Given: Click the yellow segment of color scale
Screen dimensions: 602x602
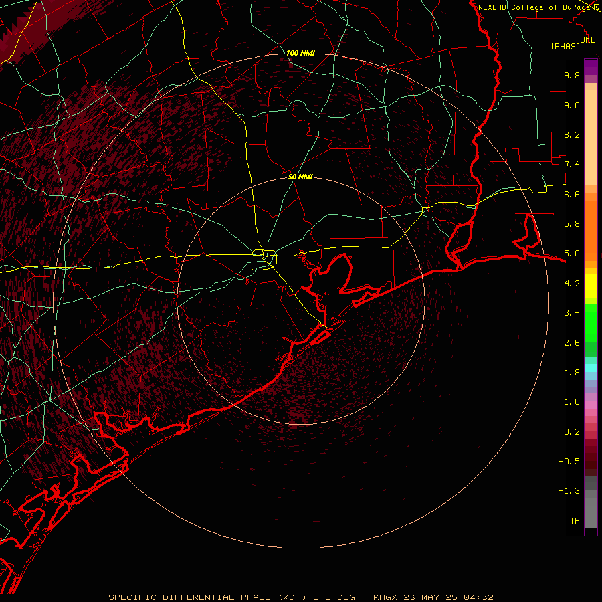Looking at the screenshot, I should point(591,286).
